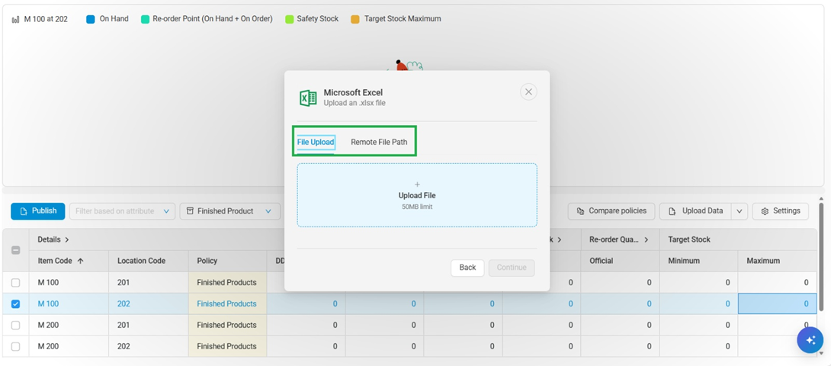
Task: Switch to the Remote File Path tab
Action: [379, 142]
